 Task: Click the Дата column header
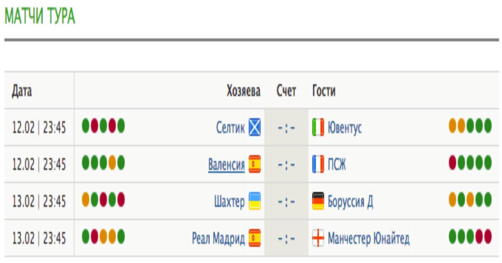click(x=22, y=91)
